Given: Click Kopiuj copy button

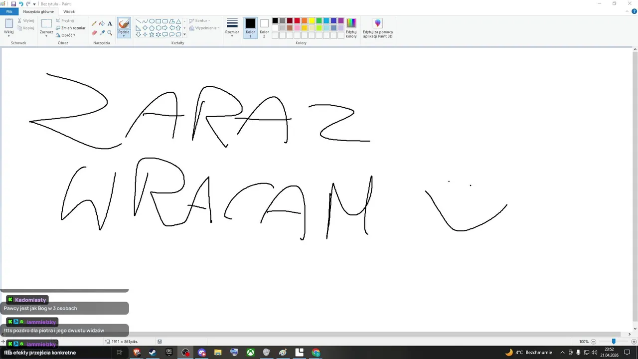Looking at the screenshot, I should pos(25,28).
